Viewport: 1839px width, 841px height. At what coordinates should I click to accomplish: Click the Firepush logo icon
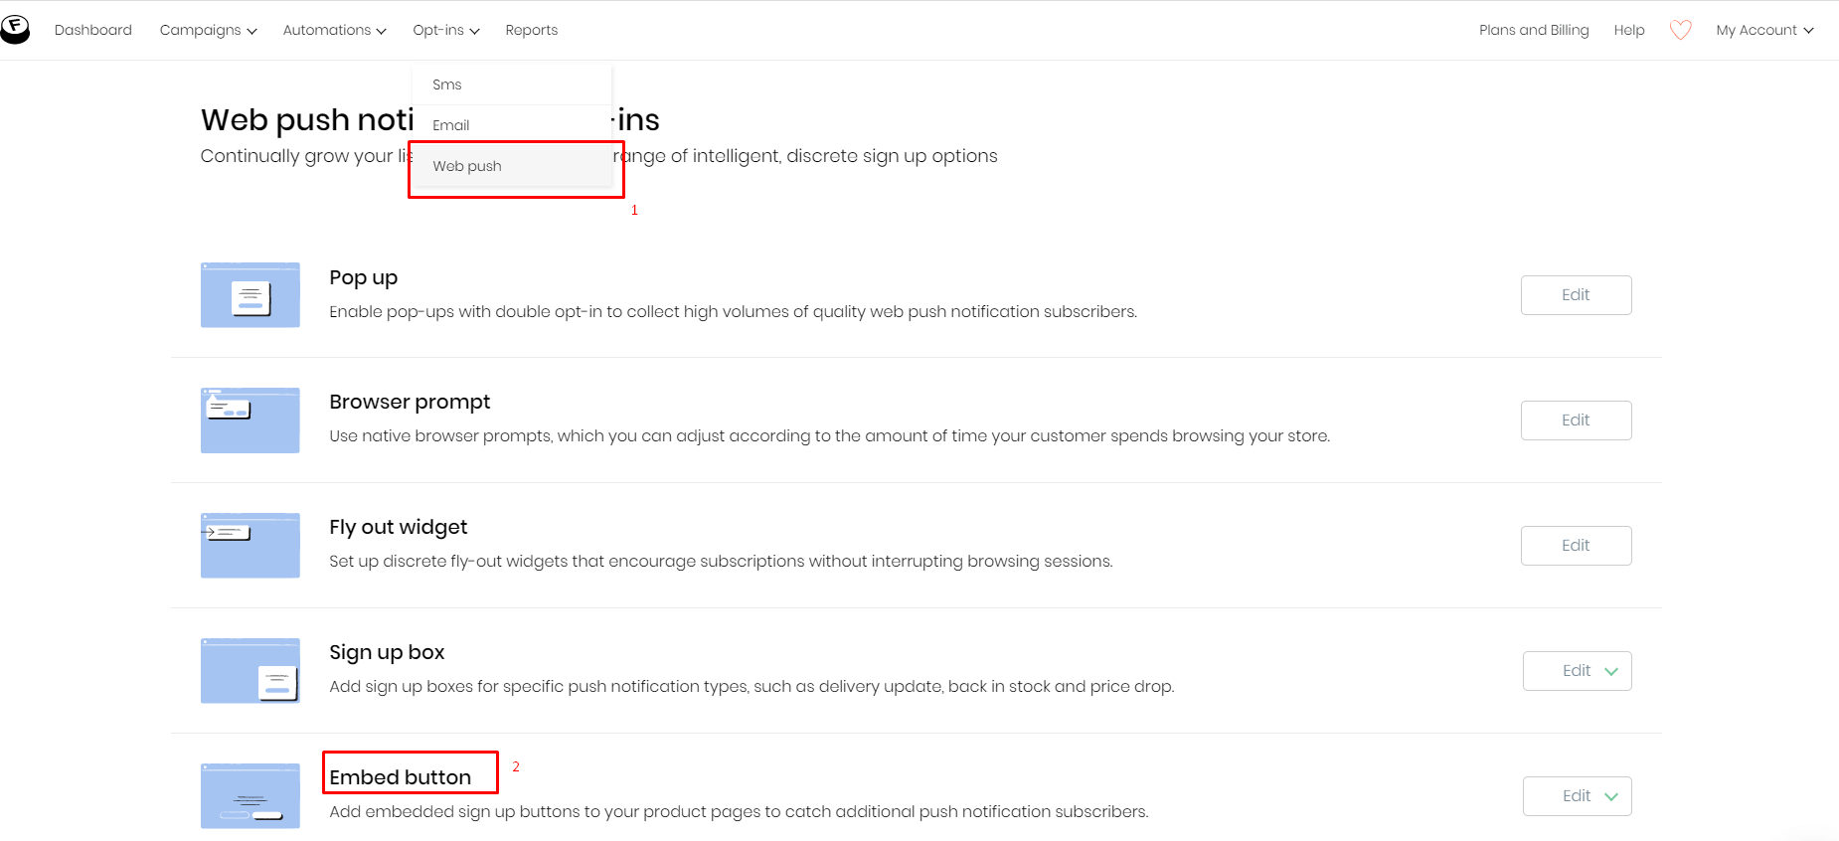click(x=15, y=29)
